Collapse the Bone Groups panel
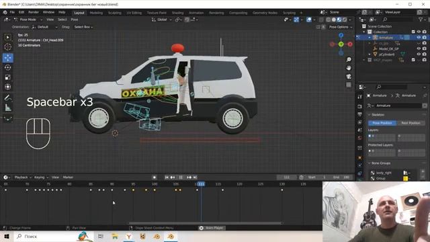Image resolution: width=430 pixels, height=242 pixels. (380, 163)
